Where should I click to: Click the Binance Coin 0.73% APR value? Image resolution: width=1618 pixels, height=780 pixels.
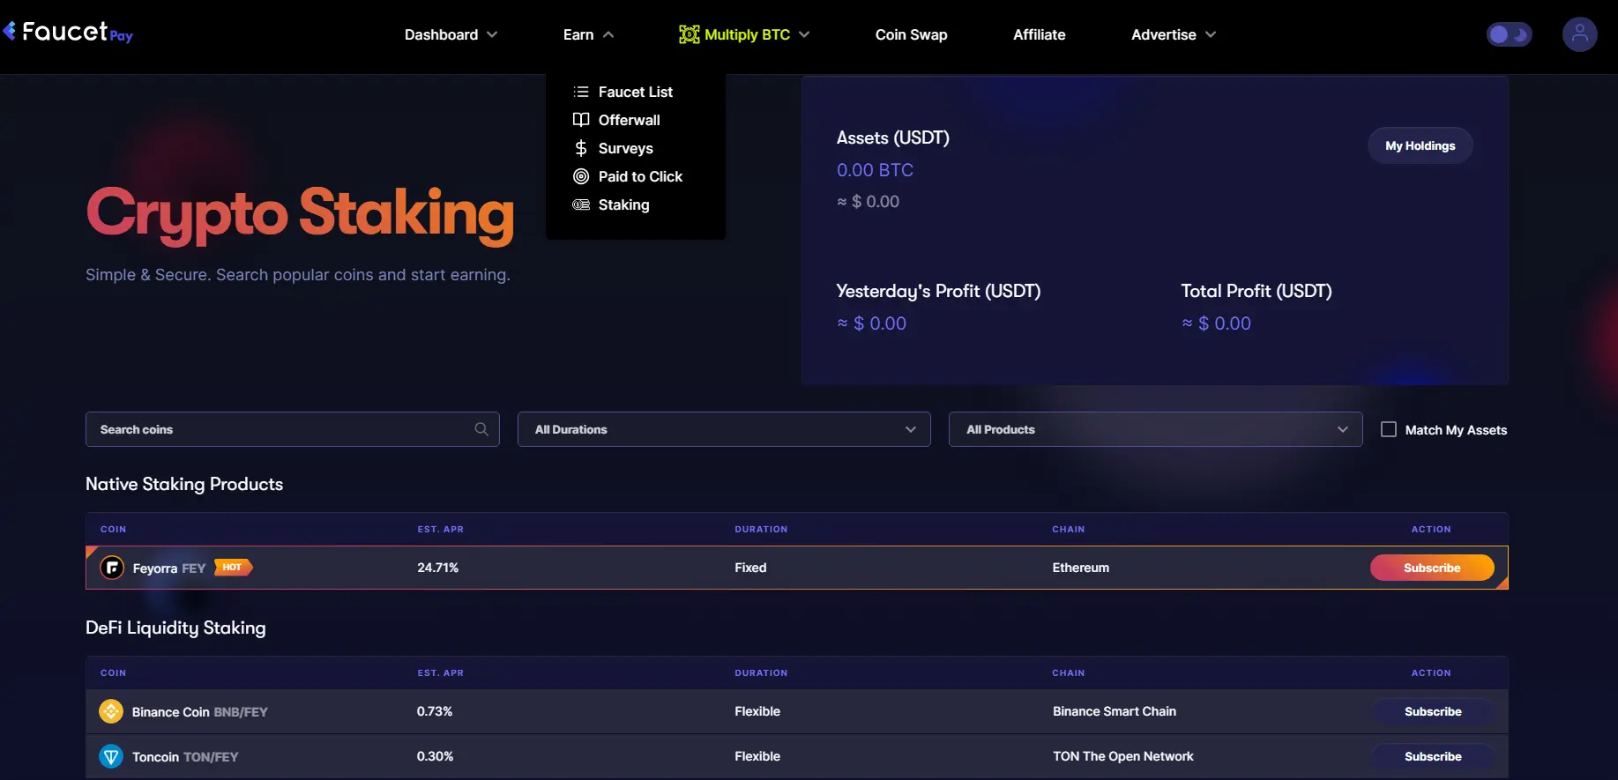pyautogui.click(x=435, y=711)
